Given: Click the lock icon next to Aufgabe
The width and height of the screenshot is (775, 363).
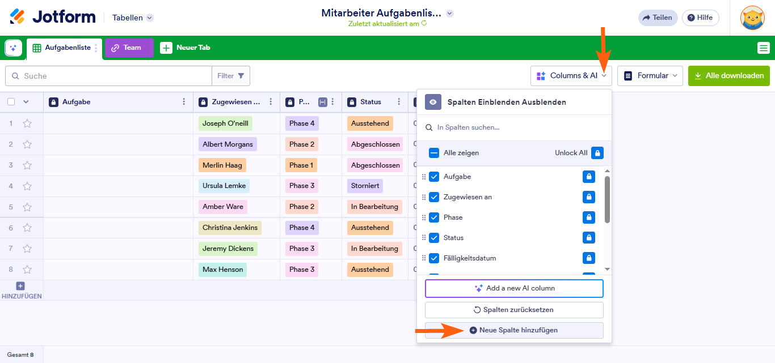Looking at the screenshot, I should point(589,177).
